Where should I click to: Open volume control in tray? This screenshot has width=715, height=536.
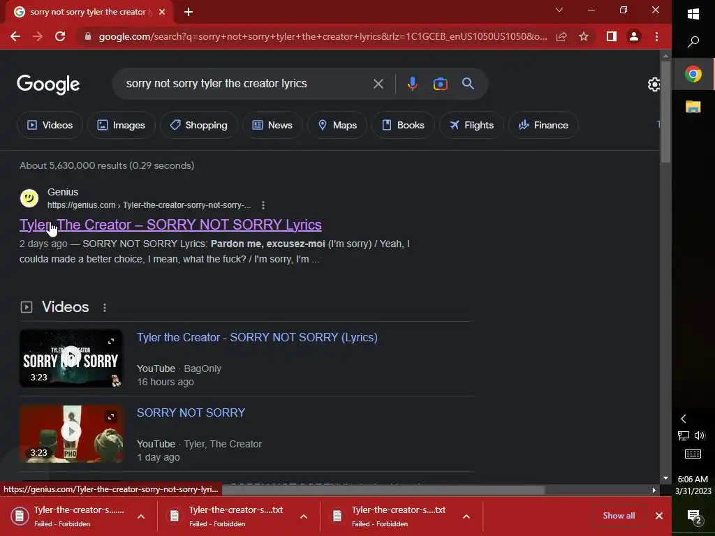pyautogui.click(x=700, y=435)
